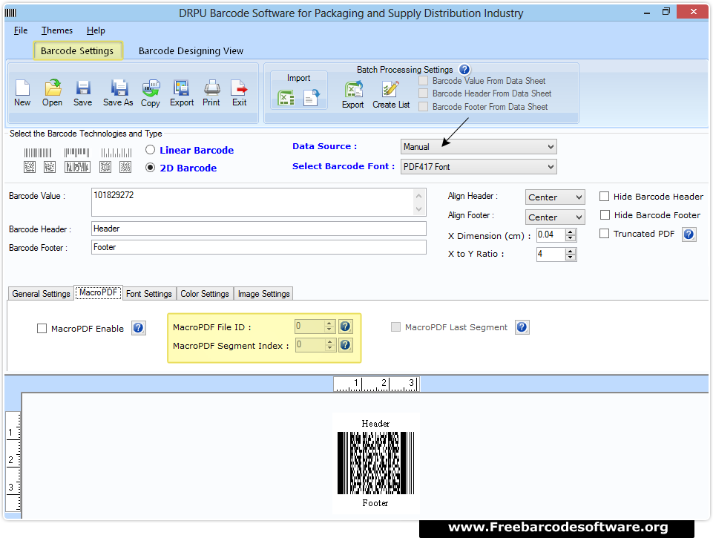Import data from Excel sheet icon
713x538 pixels.
(286, 97)
